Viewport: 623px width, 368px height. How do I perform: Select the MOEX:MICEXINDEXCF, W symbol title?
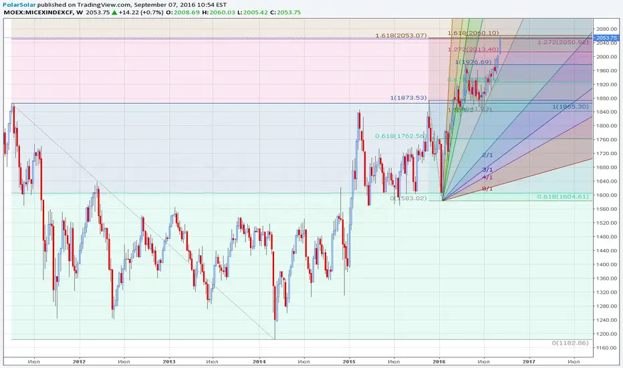coord(43,12)
